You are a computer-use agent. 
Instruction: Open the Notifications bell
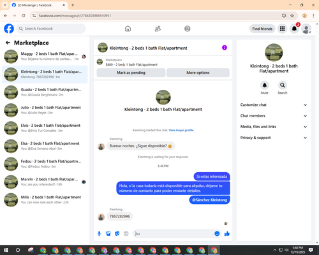coord(294,29)
